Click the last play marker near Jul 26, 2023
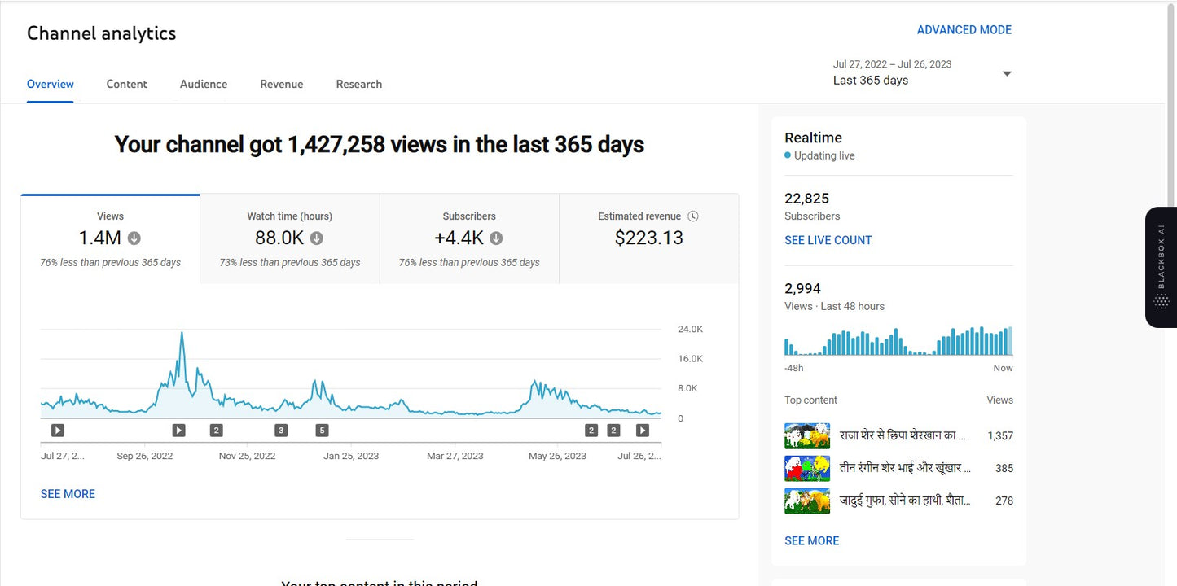Viewport: 1177px width, 586px height. tap(643, 430)
